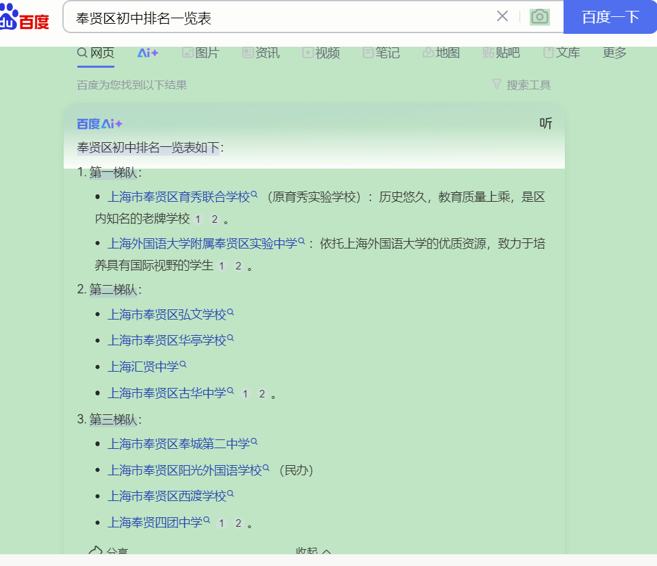Open link 上海市奉贤区西渡学校
Image resolution: width=657 pixels, height=566 pixels.
(x=171, y=496)
